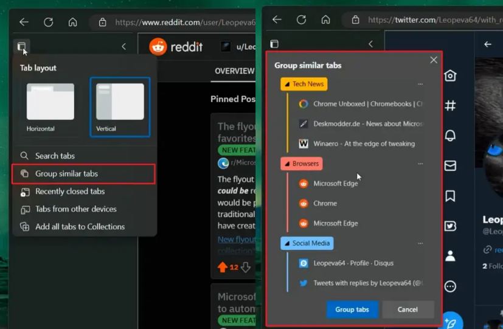Image resolution: width=503 pixels, height=329 pixels.
Task: Open Recently closed tabs
Action: [84, 192]
